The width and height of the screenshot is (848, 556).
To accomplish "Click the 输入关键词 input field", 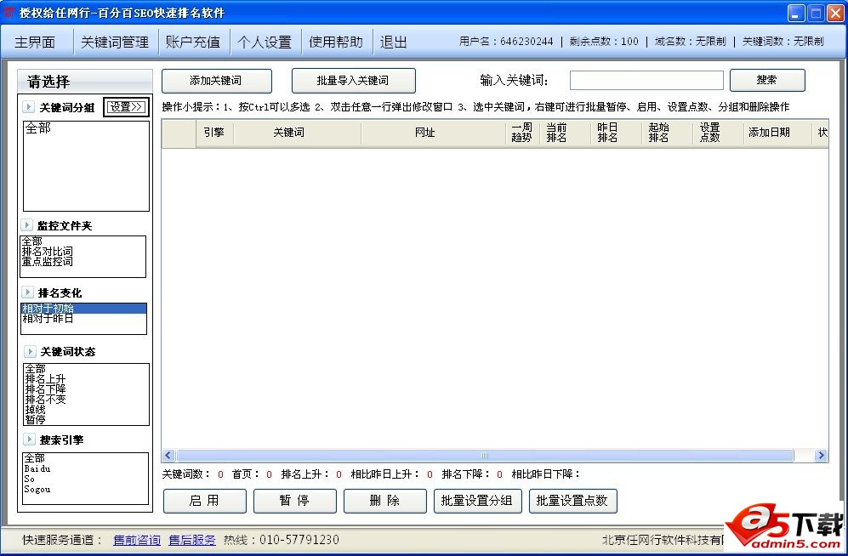I will [645, 80].
